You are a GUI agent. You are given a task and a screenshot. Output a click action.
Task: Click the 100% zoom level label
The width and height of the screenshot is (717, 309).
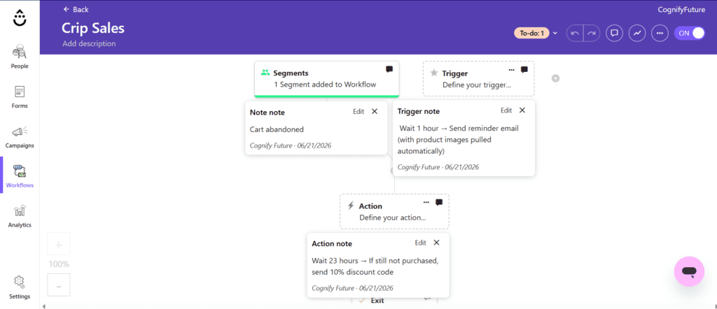click(x=59, y=264)
